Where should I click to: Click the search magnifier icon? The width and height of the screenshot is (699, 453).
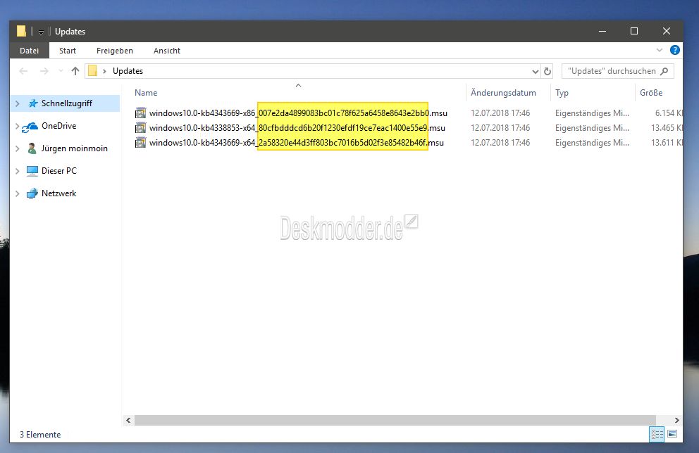tap(664, 71)
